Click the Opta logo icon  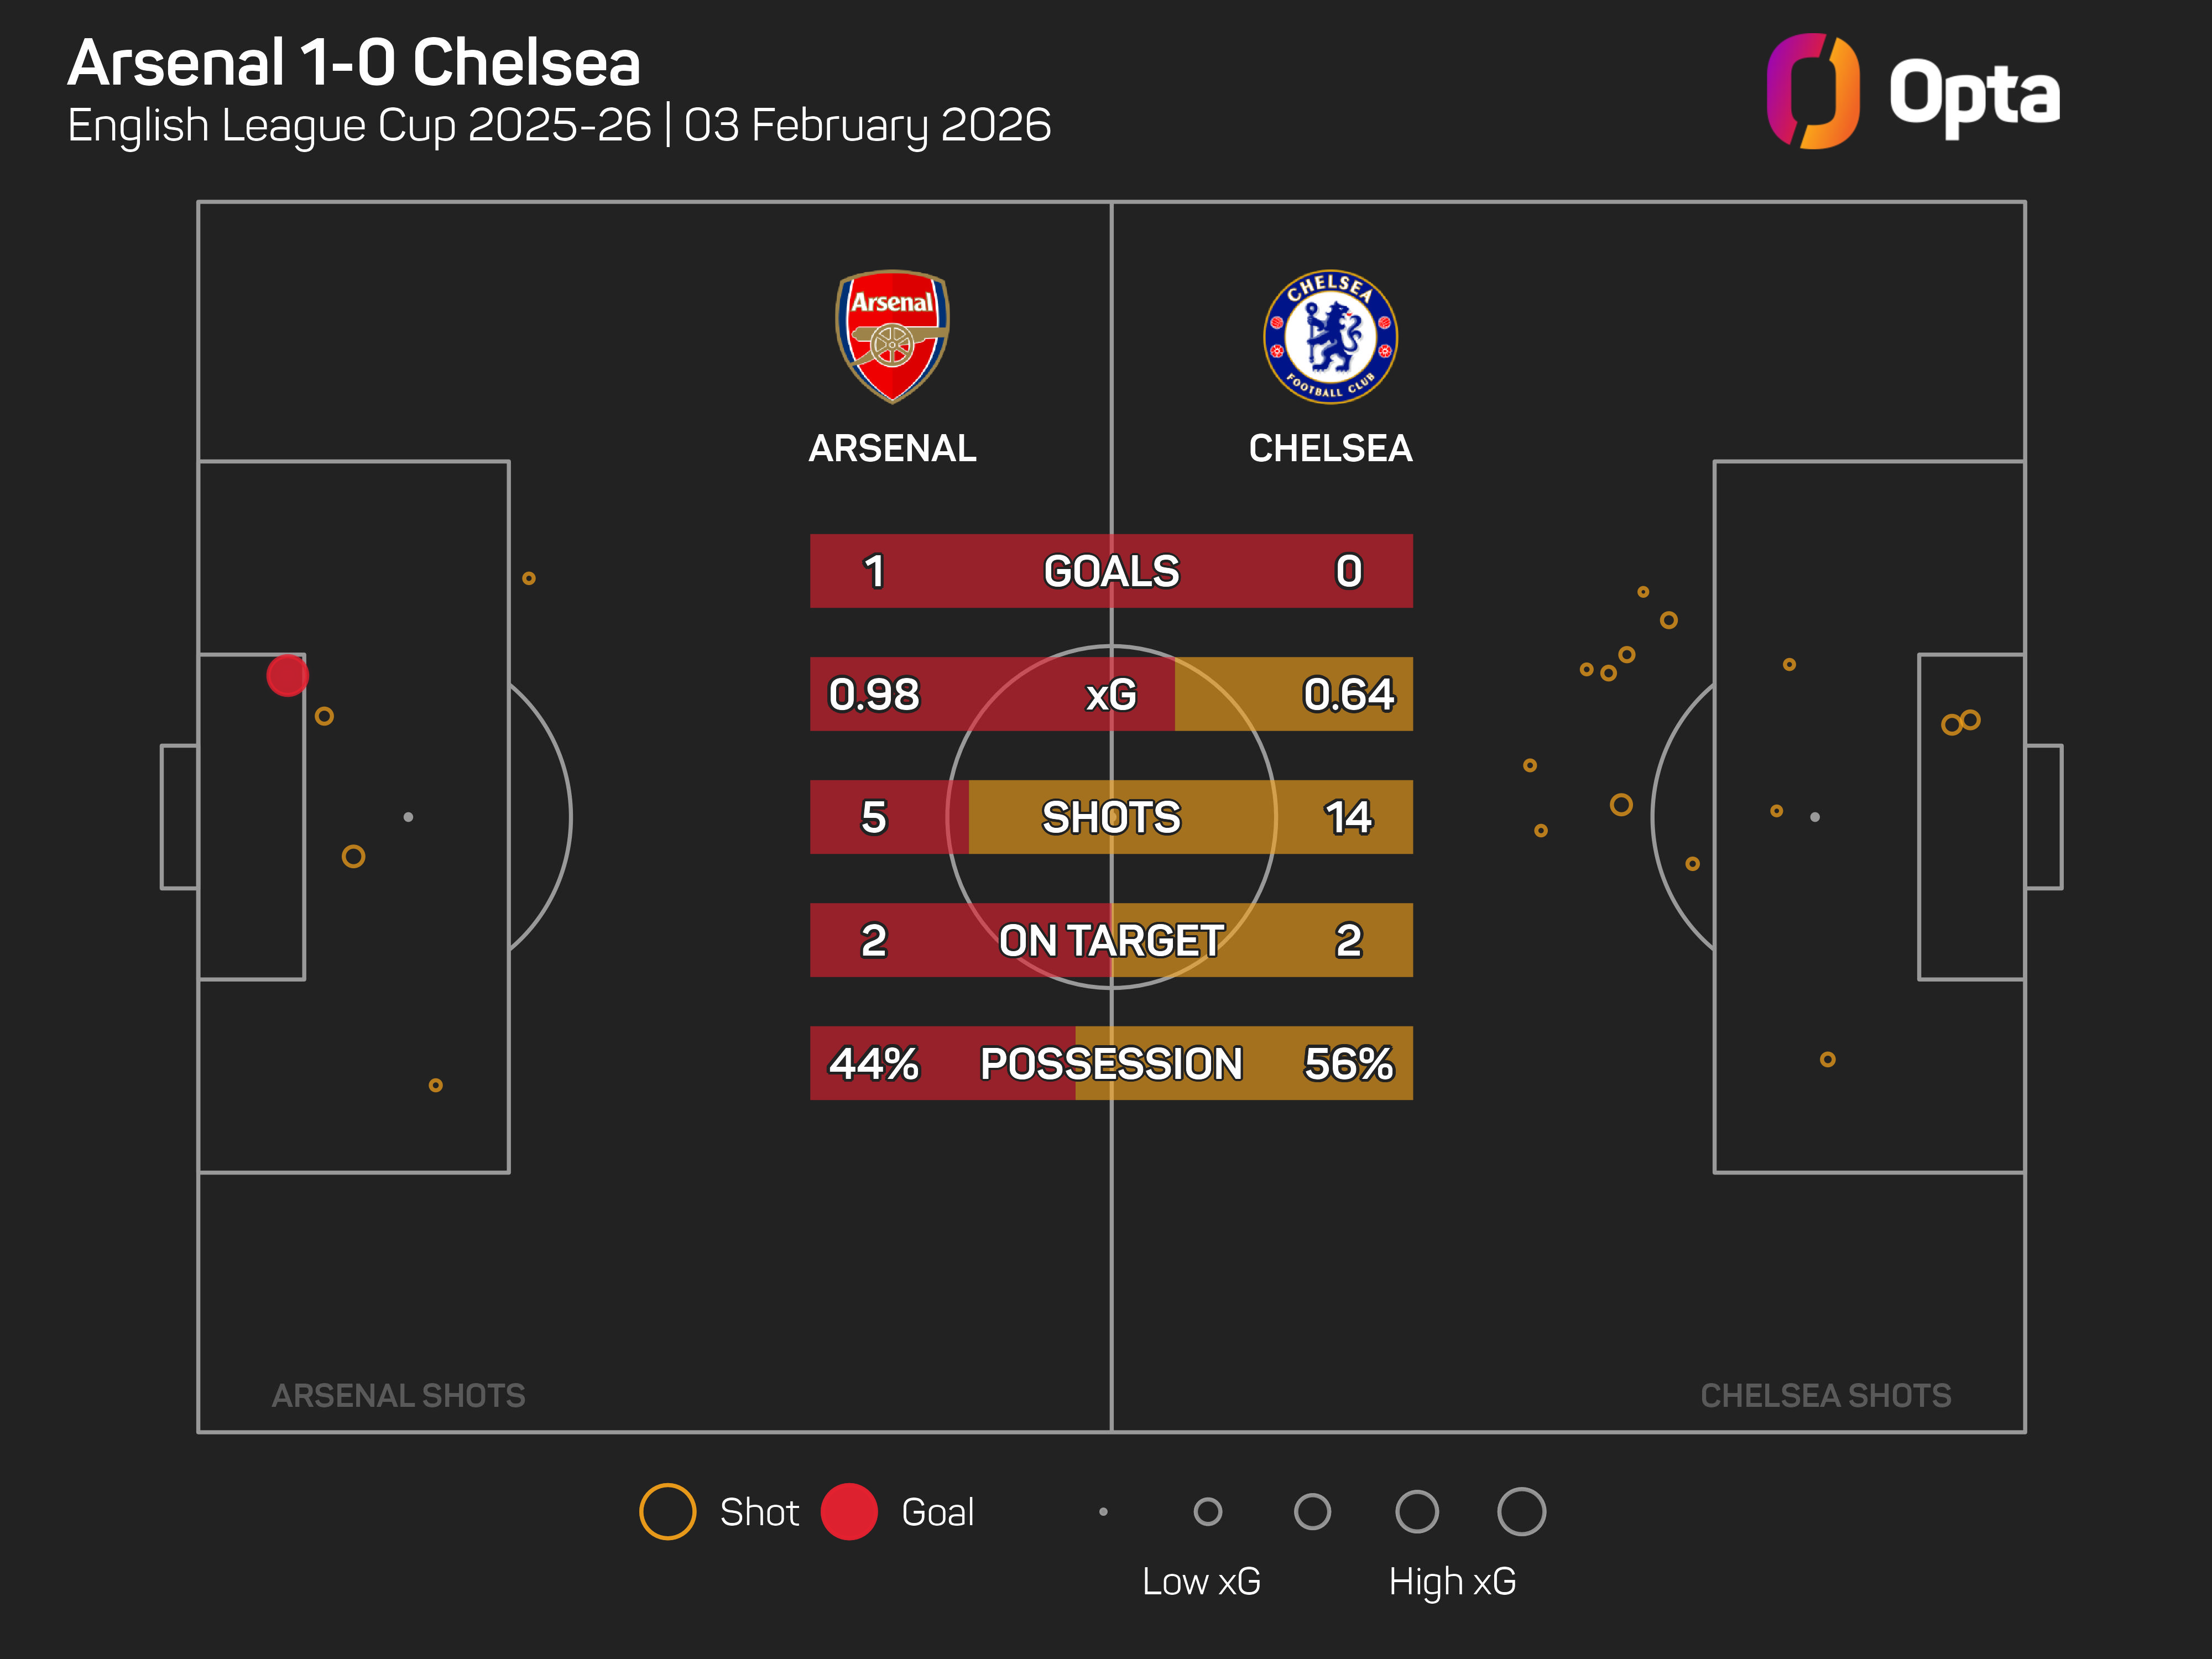click(1812, 91)
